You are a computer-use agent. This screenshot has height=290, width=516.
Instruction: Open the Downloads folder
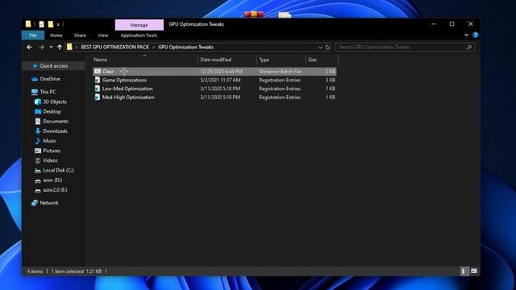tap(55, 131)
